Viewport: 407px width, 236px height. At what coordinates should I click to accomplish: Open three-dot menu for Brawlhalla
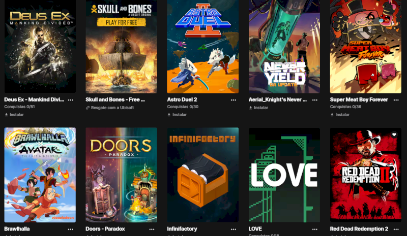pos(70,229)
